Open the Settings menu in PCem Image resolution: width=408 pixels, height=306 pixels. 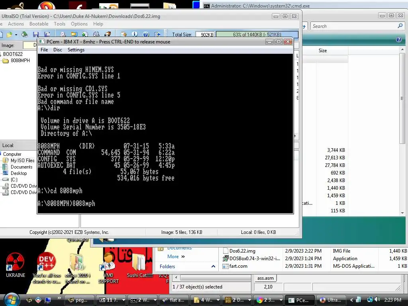[76, 50]
